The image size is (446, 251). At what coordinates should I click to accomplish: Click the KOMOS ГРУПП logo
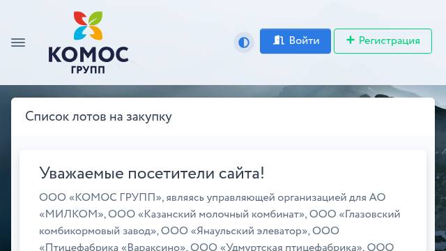[89, 42]
